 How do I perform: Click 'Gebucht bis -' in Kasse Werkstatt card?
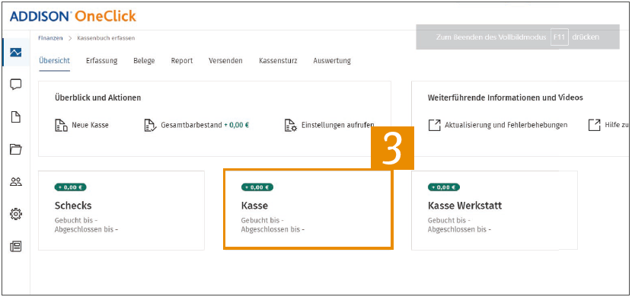tap(449, 220)
